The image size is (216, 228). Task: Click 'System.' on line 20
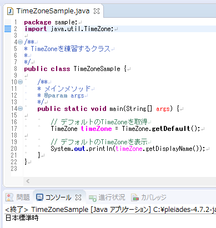pyautogui.click(x=62, y=149)
